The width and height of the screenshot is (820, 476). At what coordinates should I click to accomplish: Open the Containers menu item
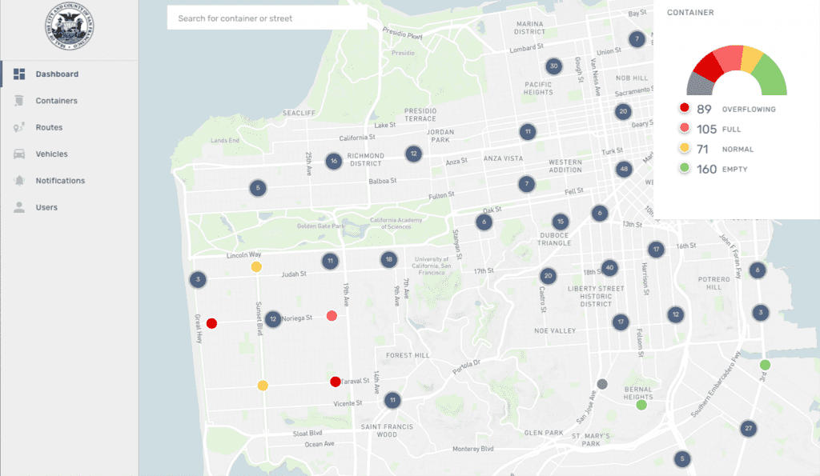[x=56, y=101]
